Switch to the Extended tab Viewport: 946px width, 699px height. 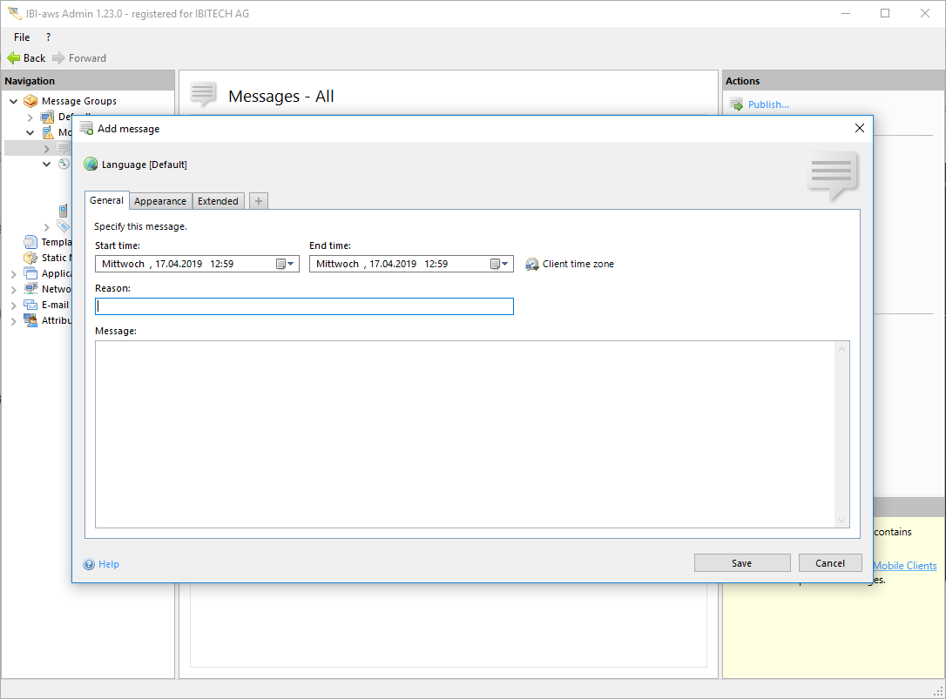(x=218, y=201)
